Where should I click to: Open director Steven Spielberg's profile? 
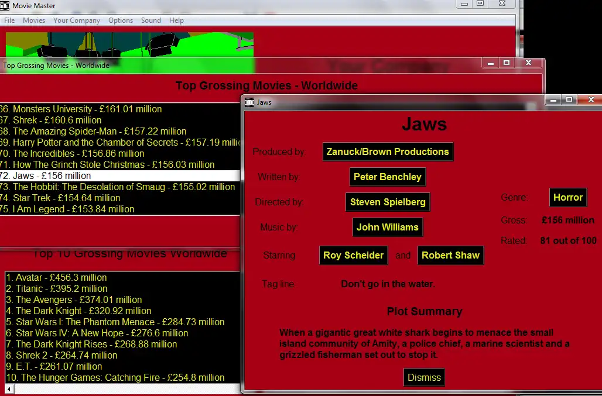tap(388, 202)
